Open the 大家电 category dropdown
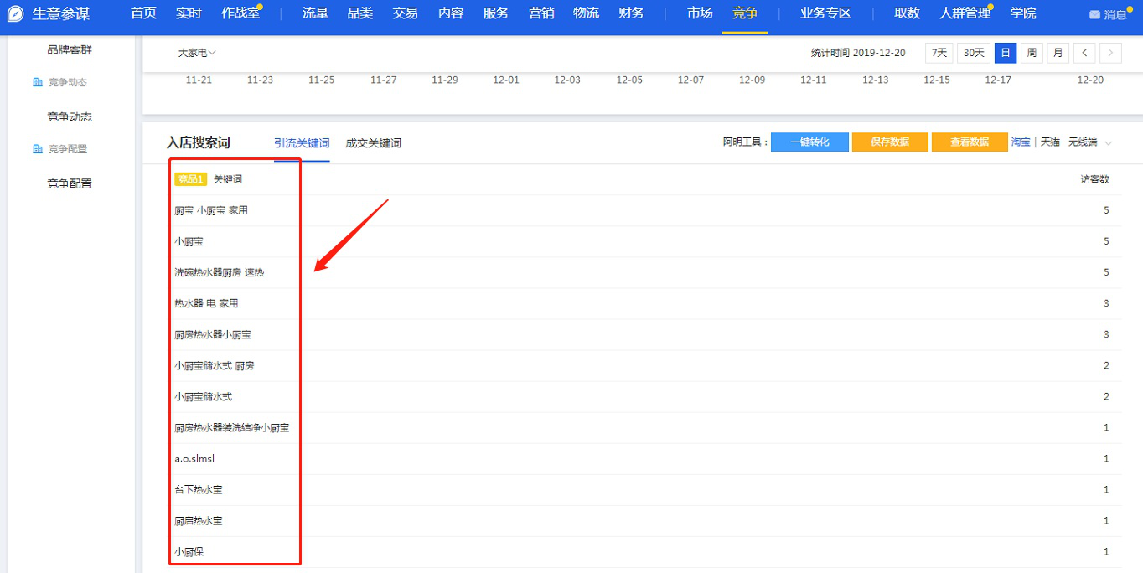Viewport: 1143px width, 573px height. [194, 52]
